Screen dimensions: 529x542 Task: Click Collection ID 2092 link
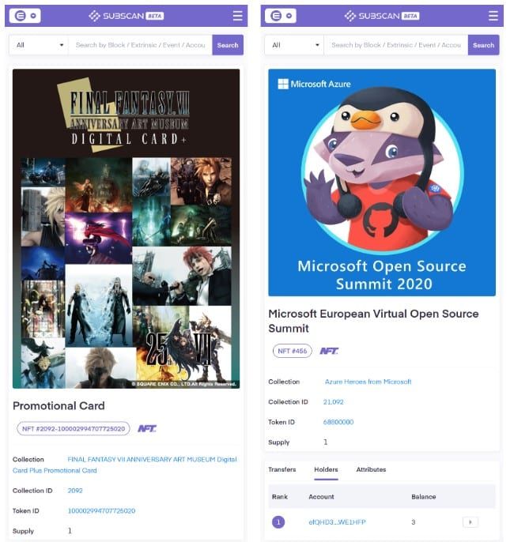pyautogui.click(x=75, y=491)
